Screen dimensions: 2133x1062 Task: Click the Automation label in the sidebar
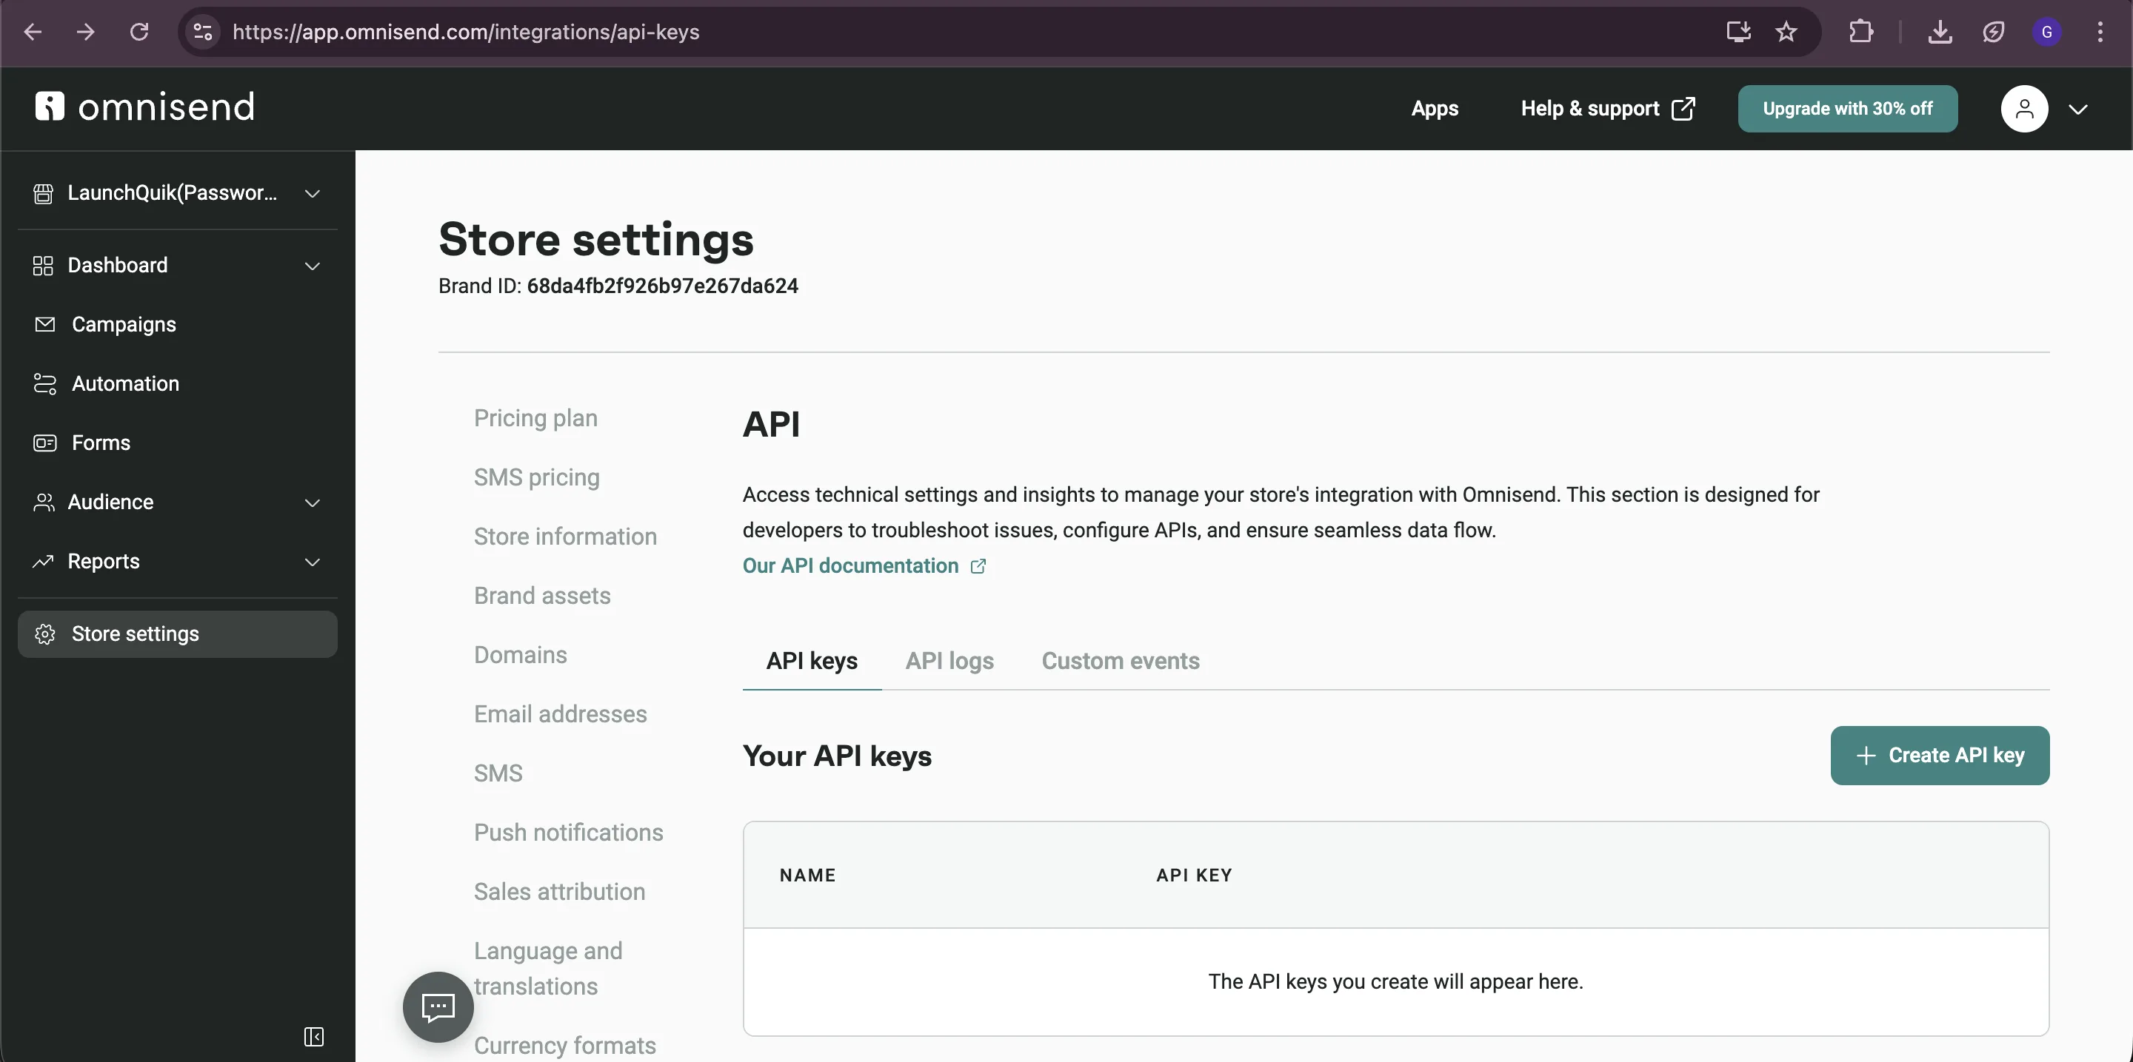pos(126,384)
